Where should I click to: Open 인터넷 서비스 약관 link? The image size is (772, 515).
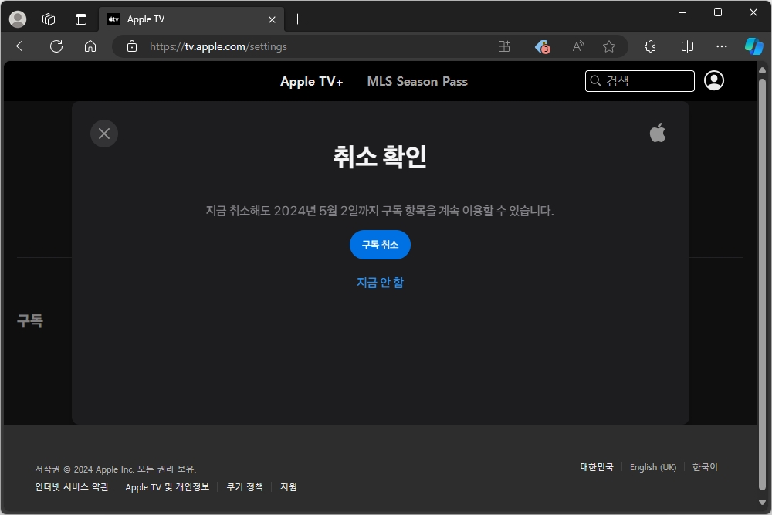click(72, 487)
